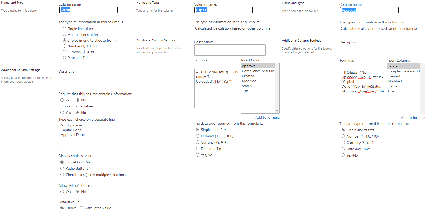Select Approval in Capital's Insert Column list
Image resolution: width=427 pixels, height=220 pixels.
point(258,66)
